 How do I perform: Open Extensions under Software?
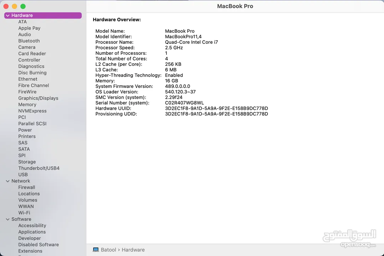[30, 251]
